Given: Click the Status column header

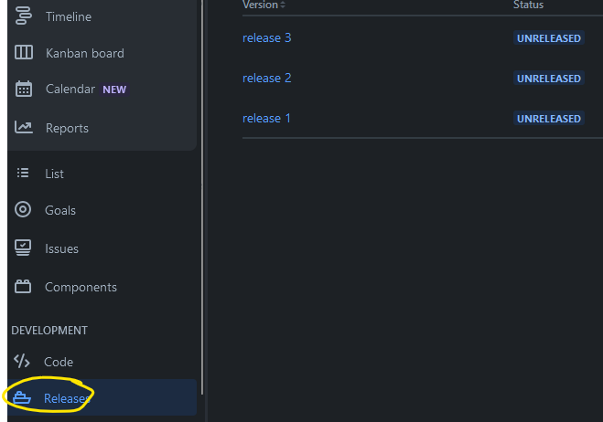Looking at the screenshot, I should coord(528,5).
